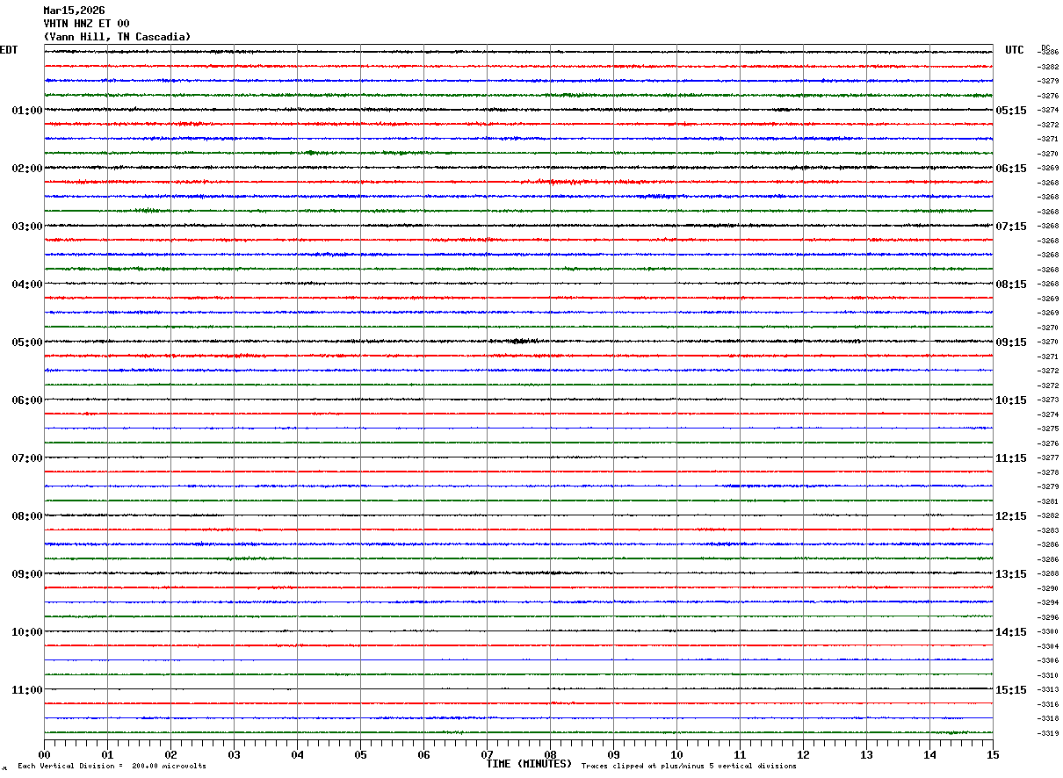Image resolution: width=1063 pixels, height=778 pixels.
Task: Click minute axis tick label 05
Action: click(x=360, y=754)
